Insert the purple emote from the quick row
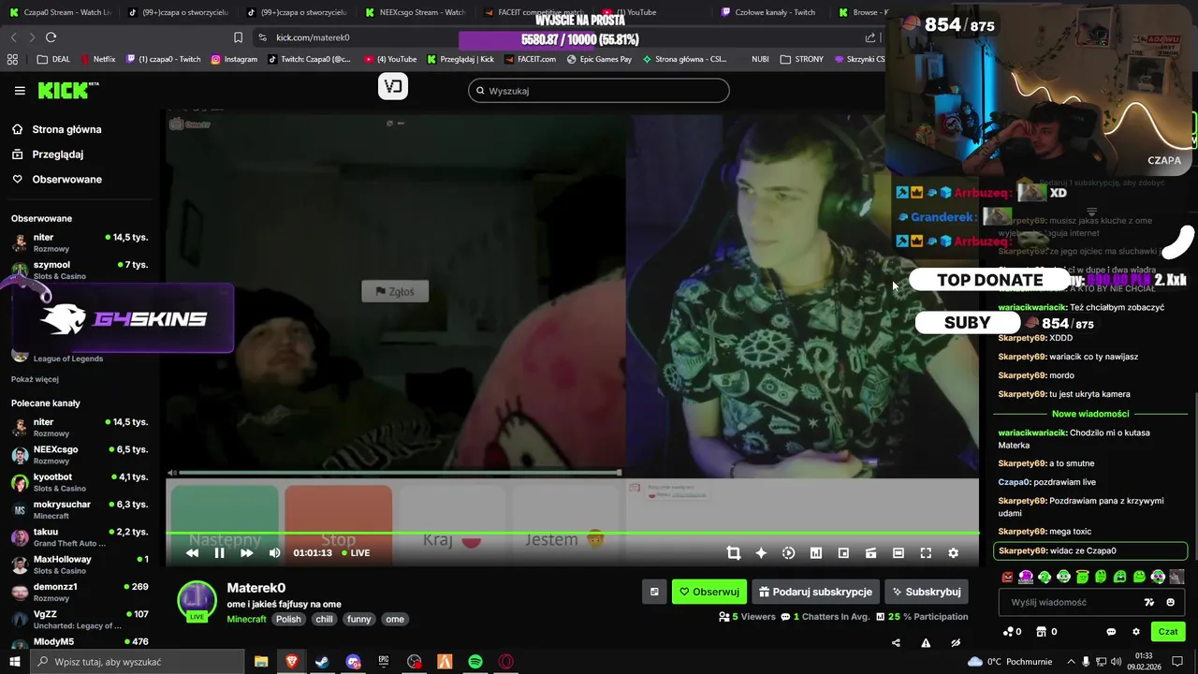This screenshot has width=1198, height=674. coord(1026,577)
